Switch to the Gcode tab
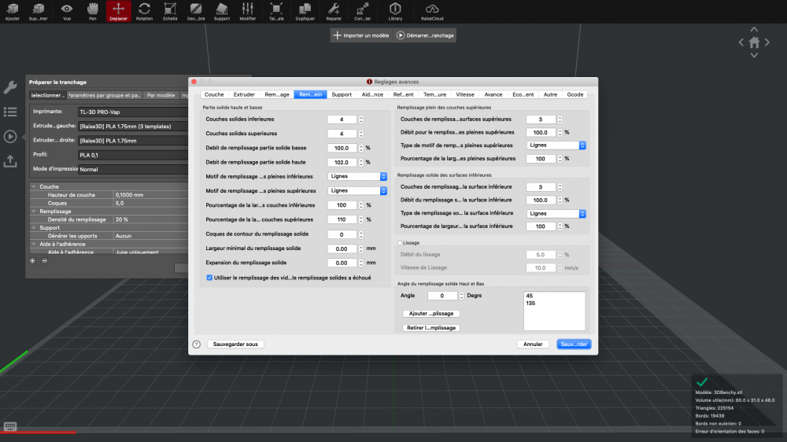 [x=575, y=94]
